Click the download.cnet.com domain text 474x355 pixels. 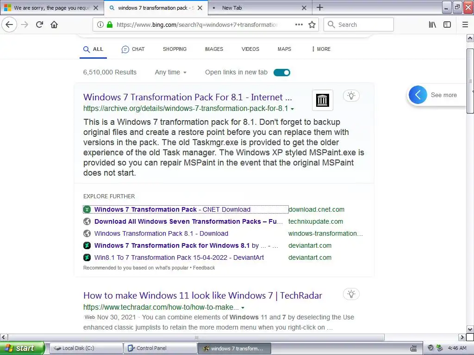[x=317, y=209]
